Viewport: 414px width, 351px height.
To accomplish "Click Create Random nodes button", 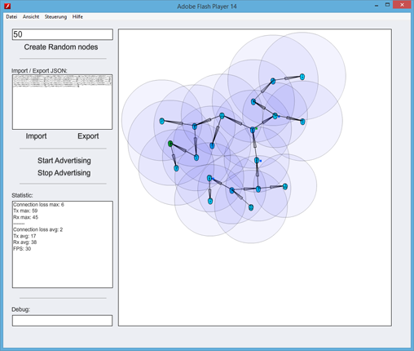I will pyautogui.click(x=61, y=47).
